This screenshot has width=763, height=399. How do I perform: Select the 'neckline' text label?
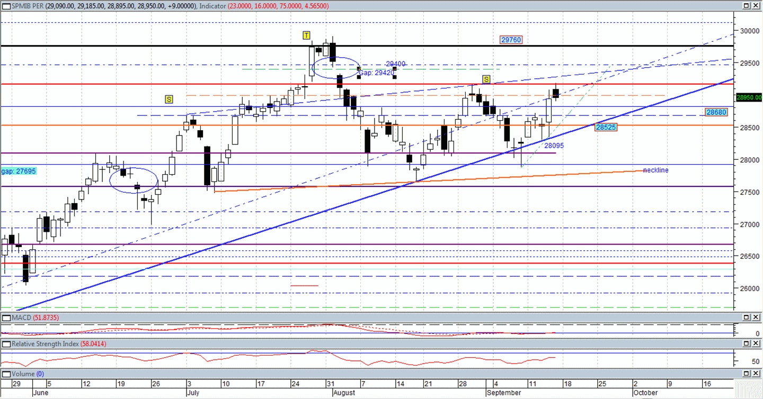pos(655,170)
